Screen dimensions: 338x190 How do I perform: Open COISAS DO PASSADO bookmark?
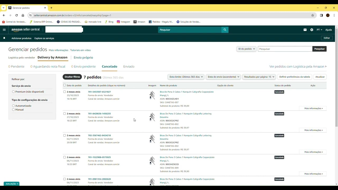tap(69, 22)
